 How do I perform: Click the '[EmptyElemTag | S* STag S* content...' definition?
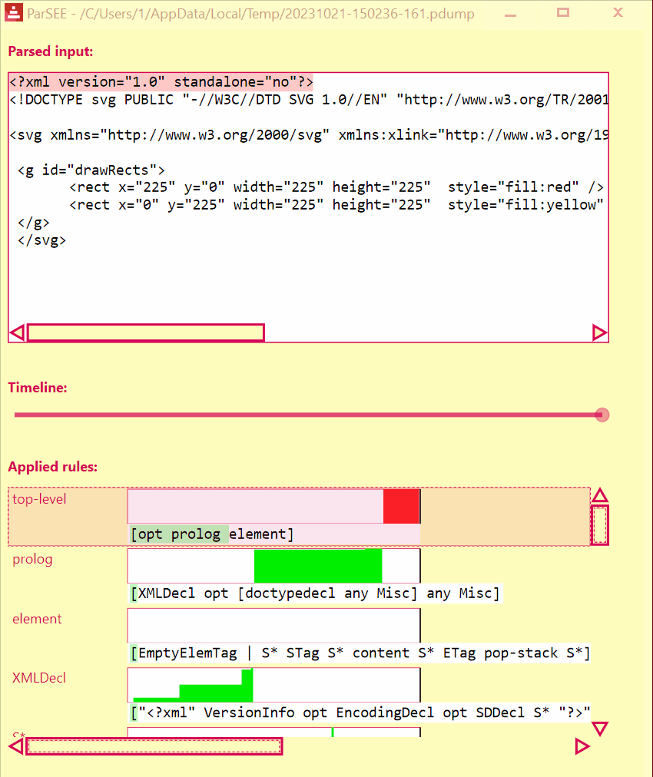click(x=360, y=653)
